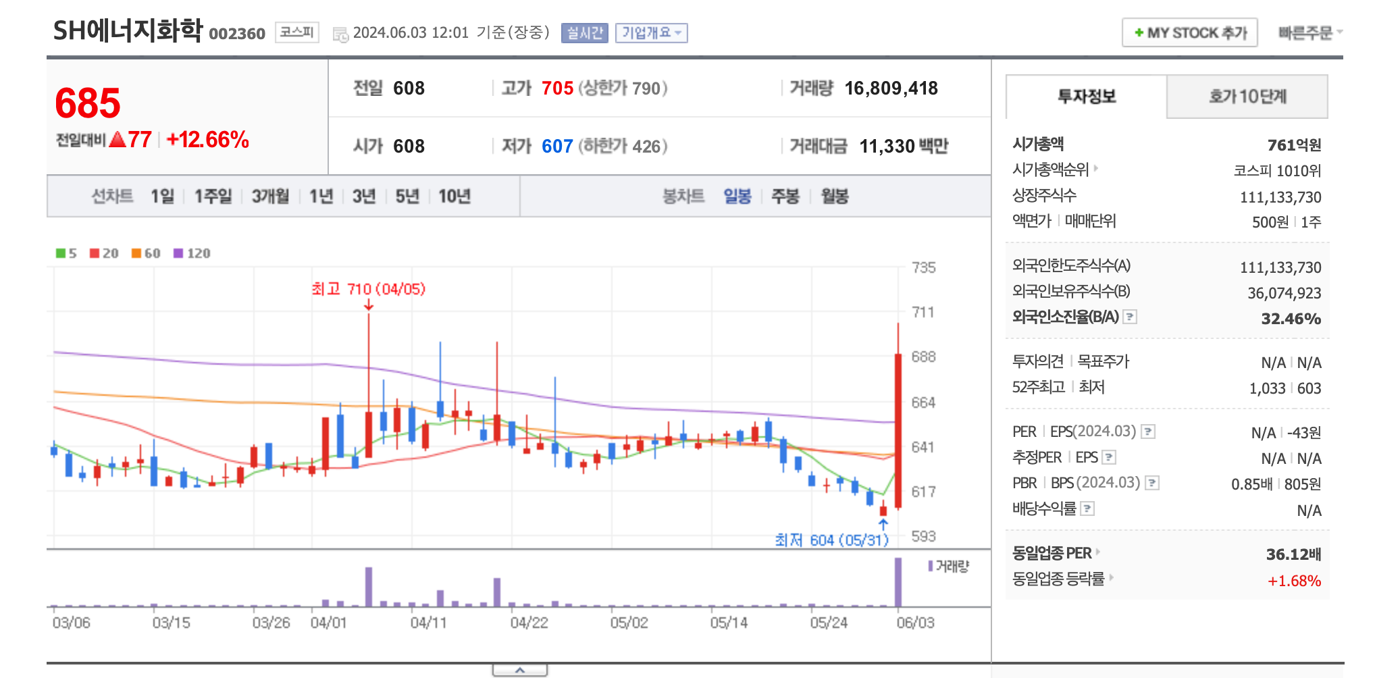Click the +12.66% change rate
This screenshot has width=1375, height=678.
(208, 140)
